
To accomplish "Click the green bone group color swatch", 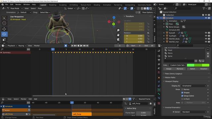I will click(x=198, y=65).
